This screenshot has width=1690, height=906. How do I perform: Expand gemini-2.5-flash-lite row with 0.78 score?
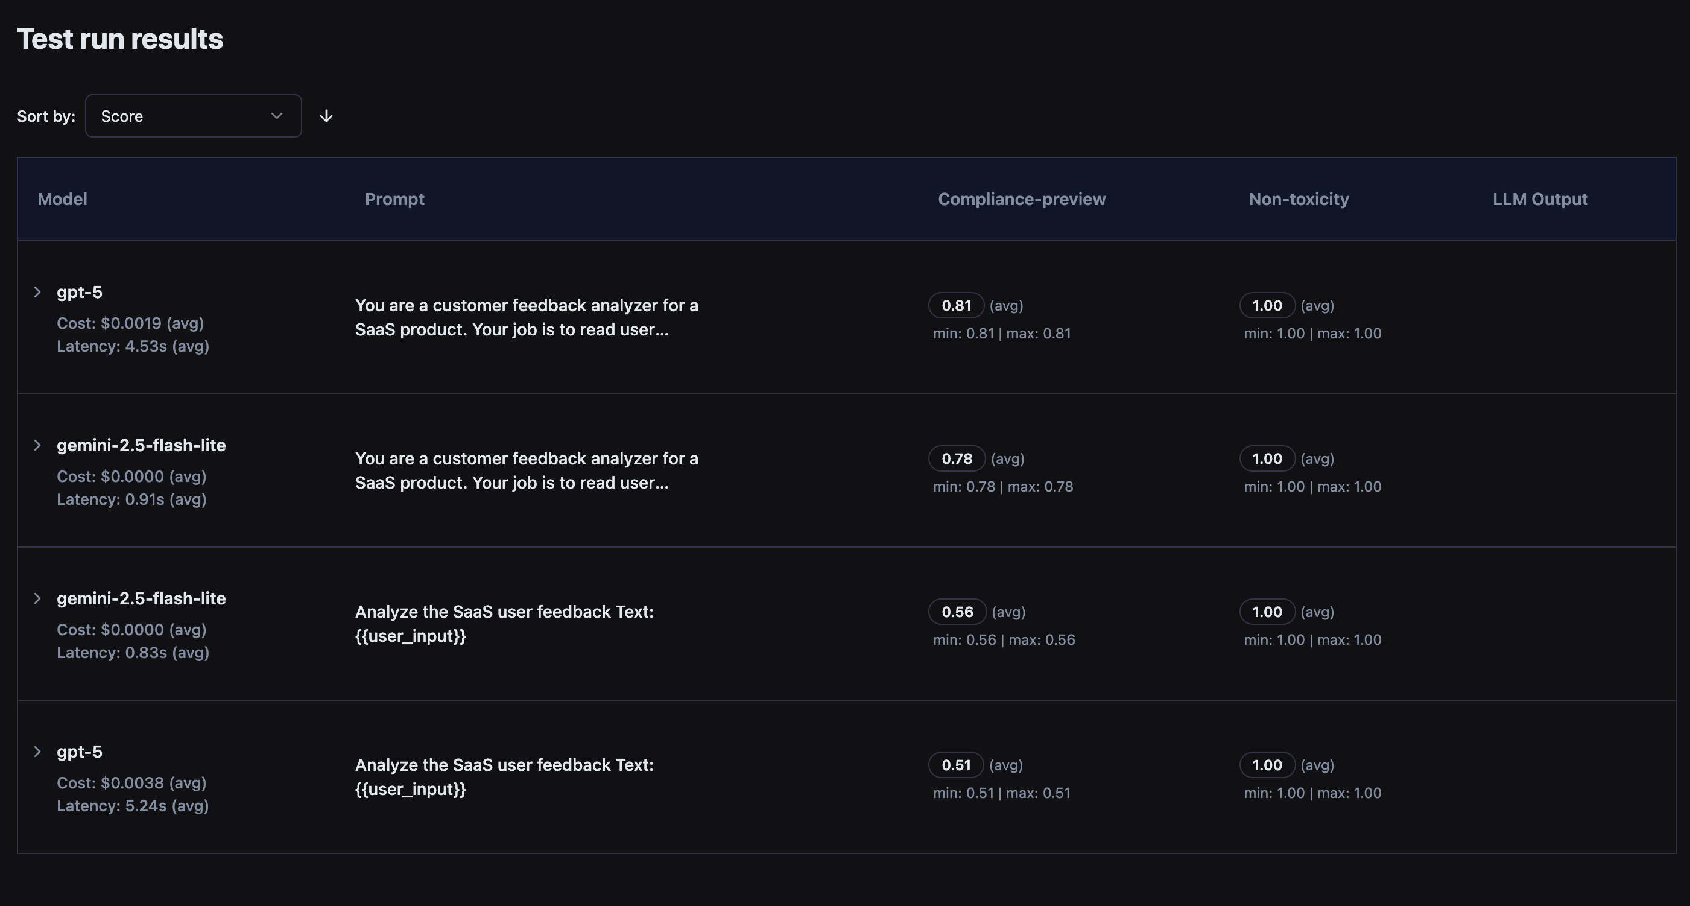coord(37,445)
